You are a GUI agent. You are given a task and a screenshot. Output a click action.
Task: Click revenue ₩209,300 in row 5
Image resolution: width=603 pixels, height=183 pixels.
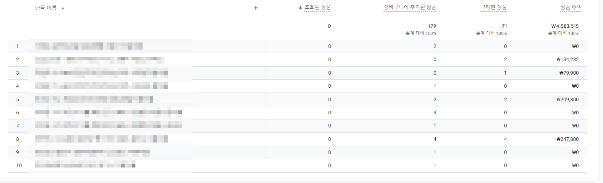pyautogui.click(x=568, y=100)
